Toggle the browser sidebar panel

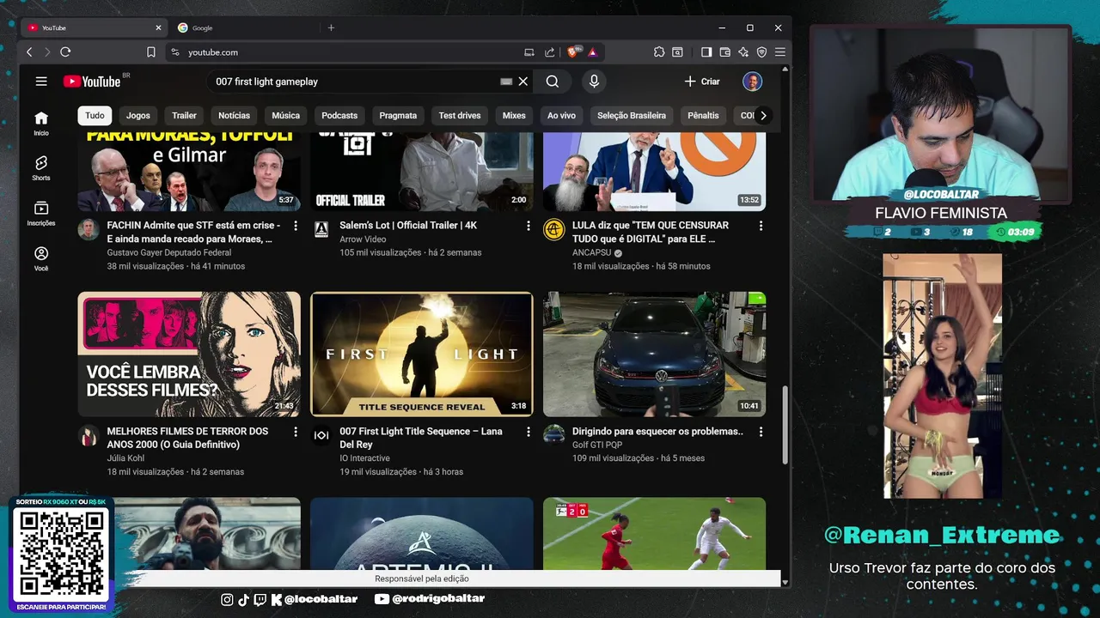click(706, 52)
